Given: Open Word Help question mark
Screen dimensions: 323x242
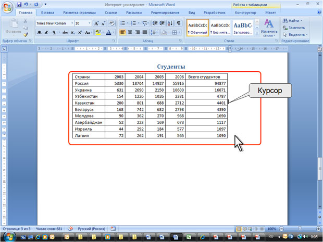Looking at the screenshot, I should [319, 12].
